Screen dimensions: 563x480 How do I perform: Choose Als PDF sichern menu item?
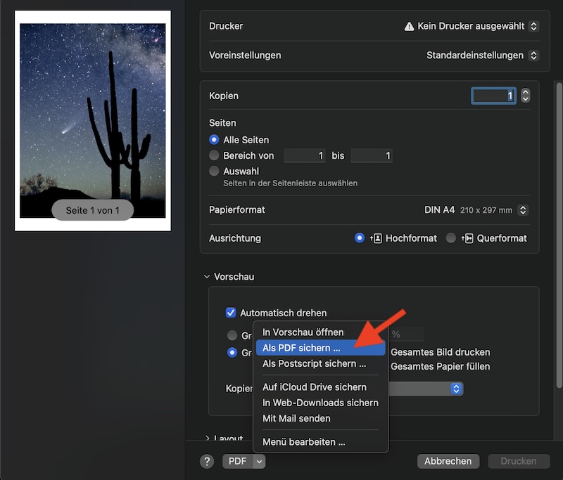tap(301, 348)
